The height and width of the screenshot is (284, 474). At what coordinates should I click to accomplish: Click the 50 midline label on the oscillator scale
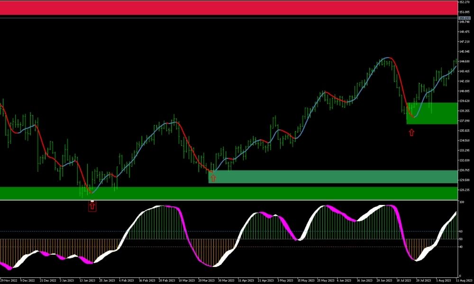tap(461, 239)
